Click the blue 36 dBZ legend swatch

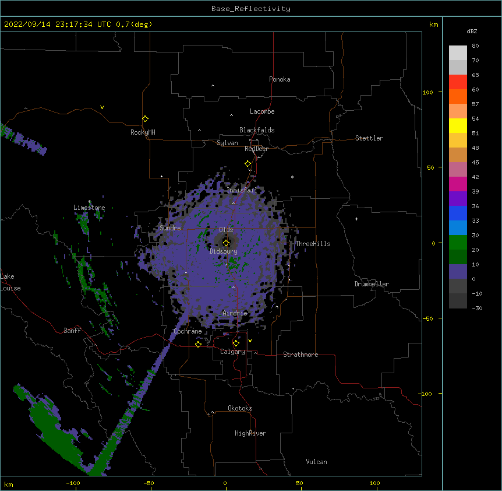[458, 213]
